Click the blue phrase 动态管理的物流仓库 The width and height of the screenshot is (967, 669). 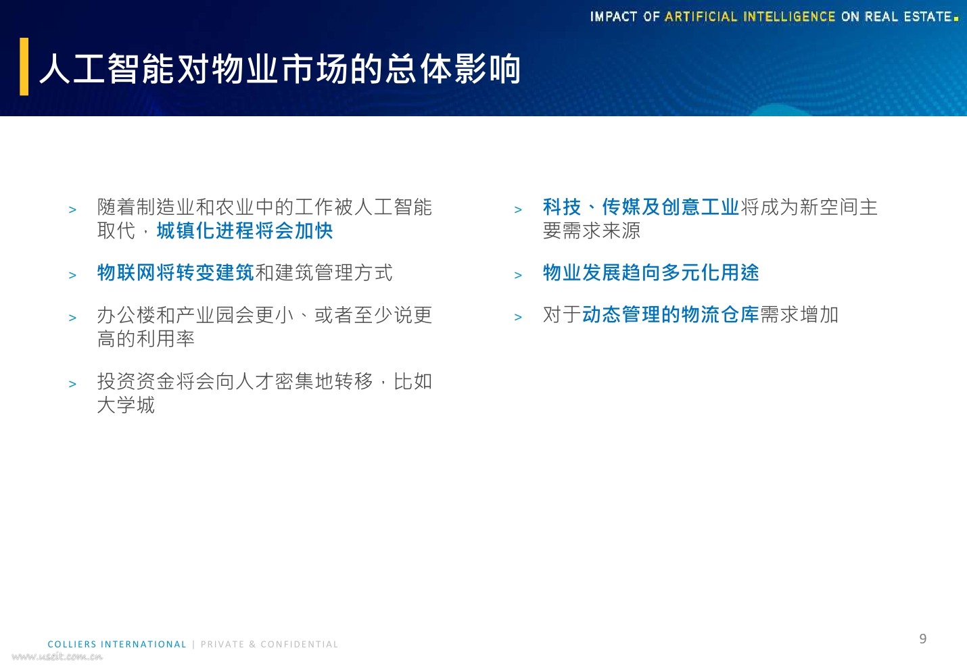[x=671, y=314]
